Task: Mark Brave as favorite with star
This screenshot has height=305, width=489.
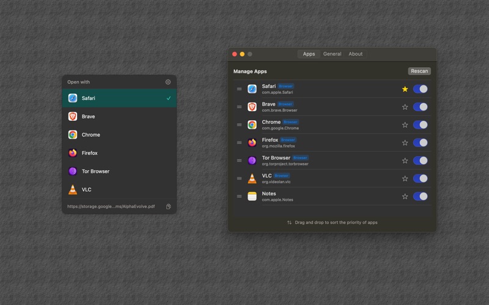Action: click(405, 107)
